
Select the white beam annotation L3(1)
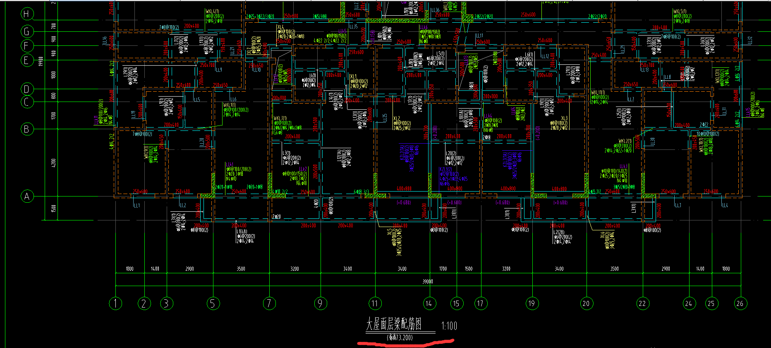[286, 153]
